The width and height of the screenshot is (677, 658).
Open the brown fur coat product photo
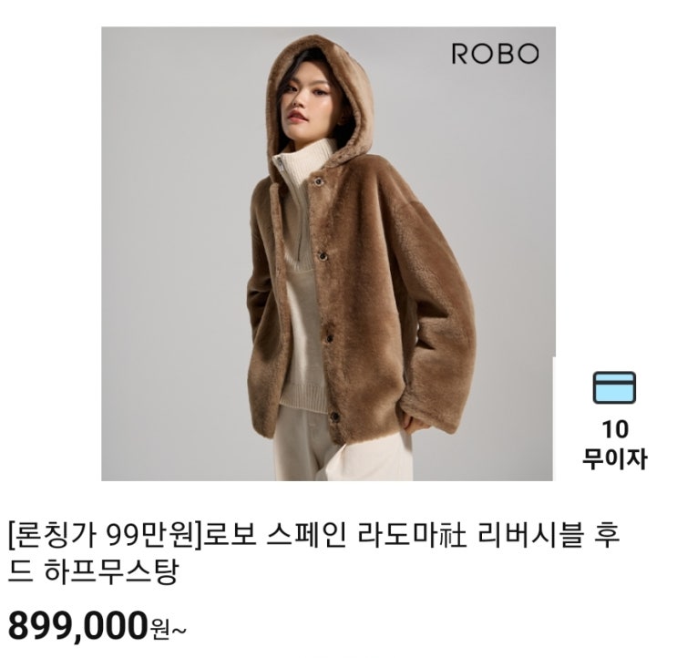328,253
